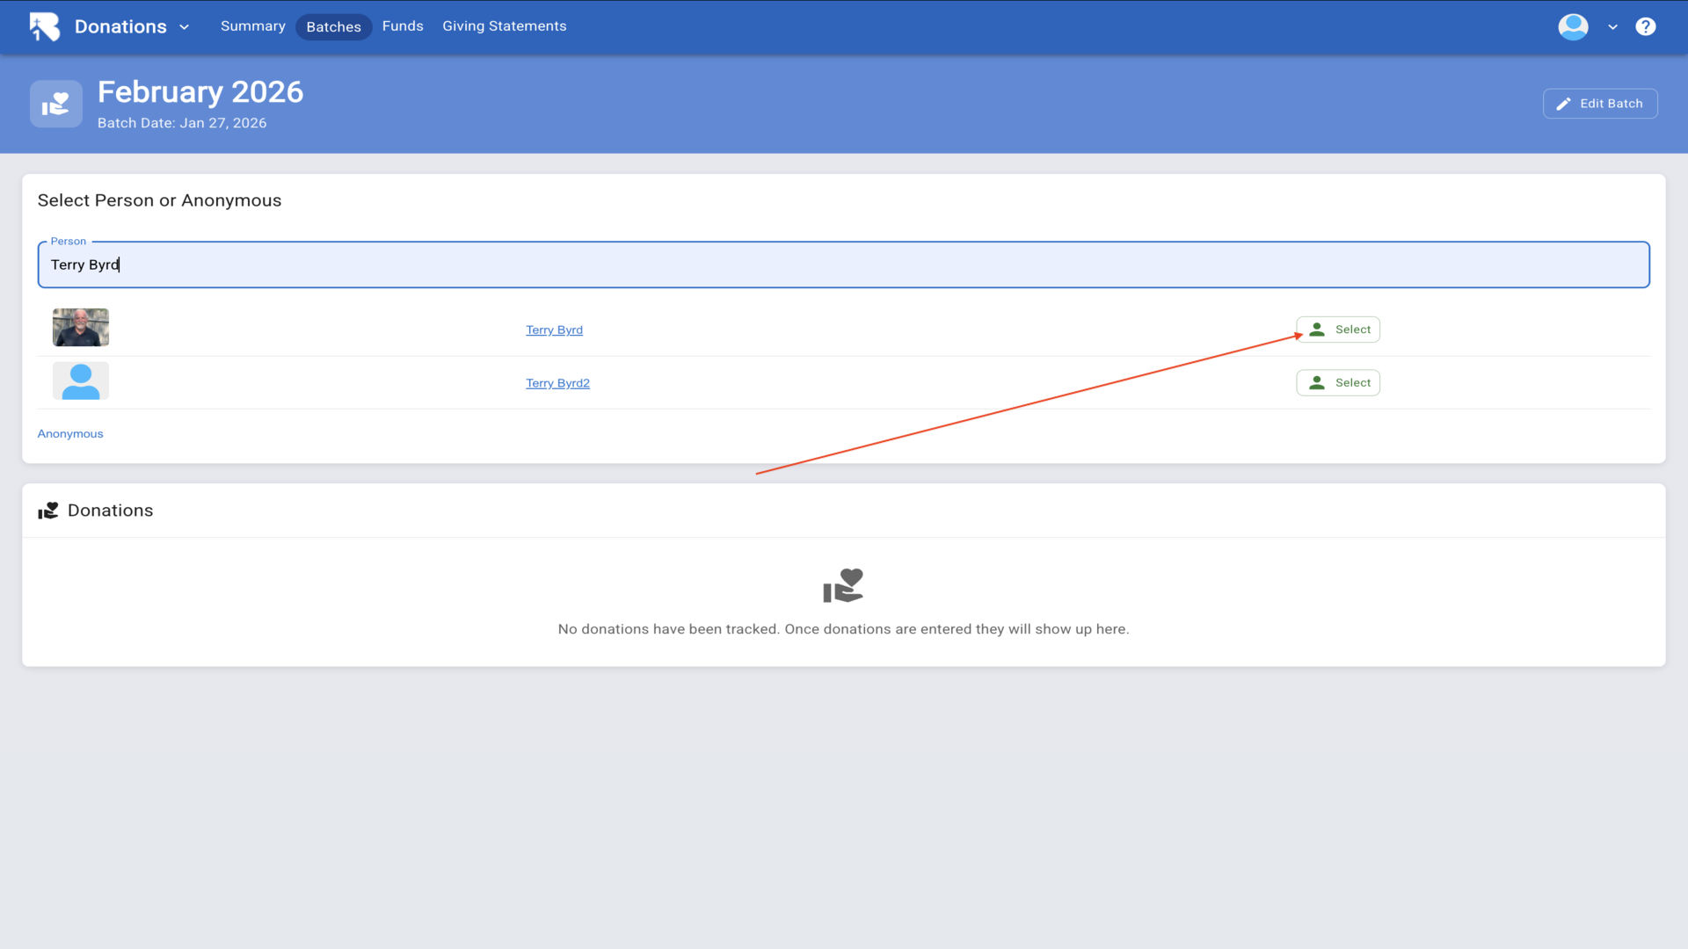Viewport: 1688px width, 949px height.
Task: Expand the Donations module dropdown
Action: (x=184, y=27)
